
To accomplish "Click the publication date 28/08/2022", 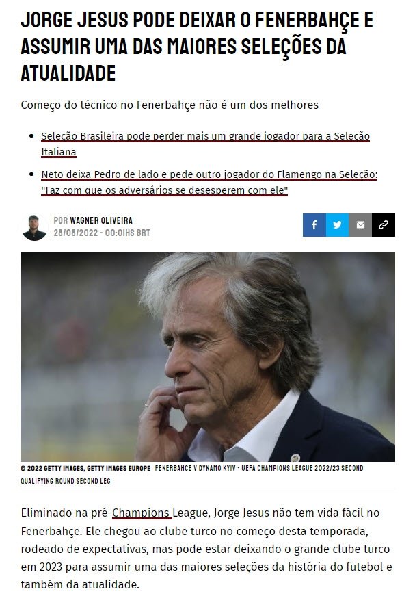I will click(x=75, y=233).
